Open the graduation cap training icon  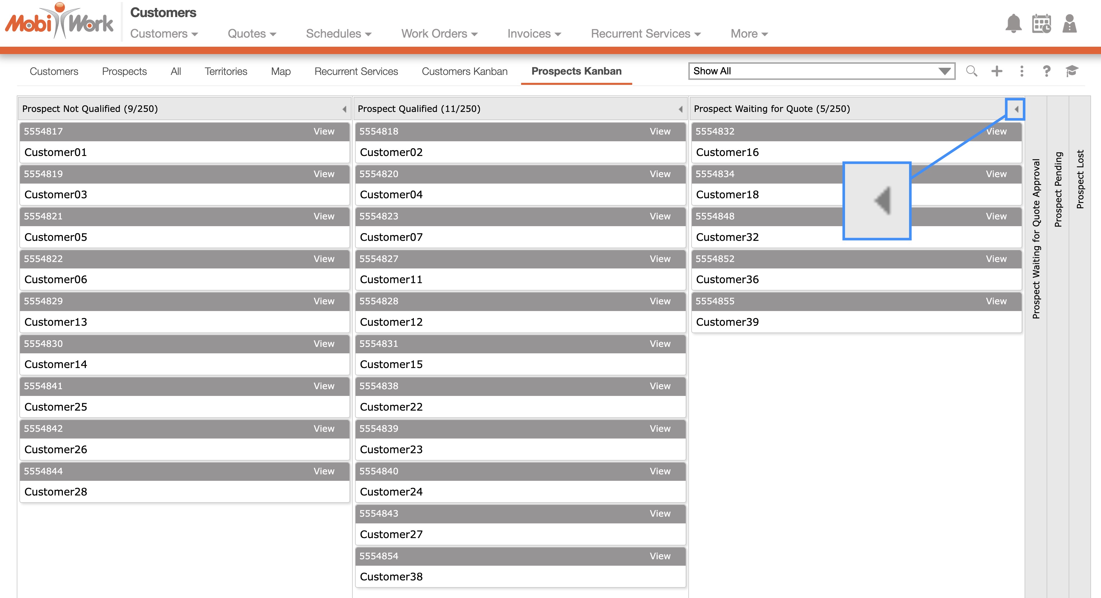tap(1072, 71)
